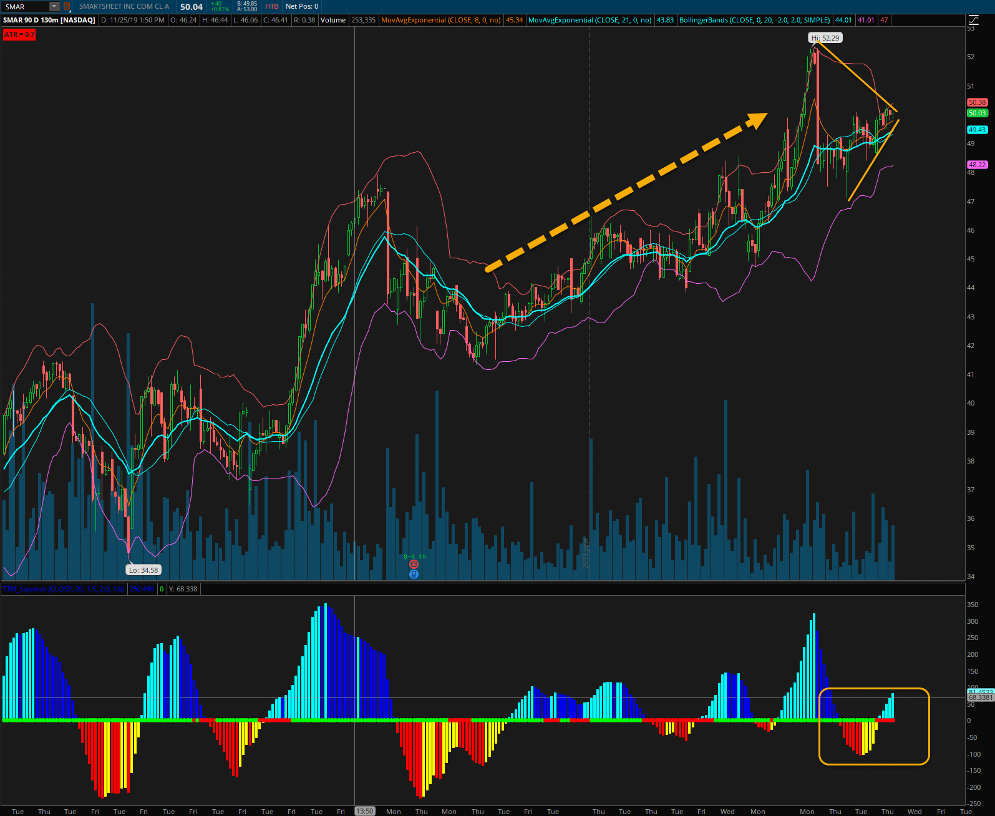Click the Lo: 34.58 price bubble
The width and height of the screenshot is (995, 816).
(x=144, y=570)
